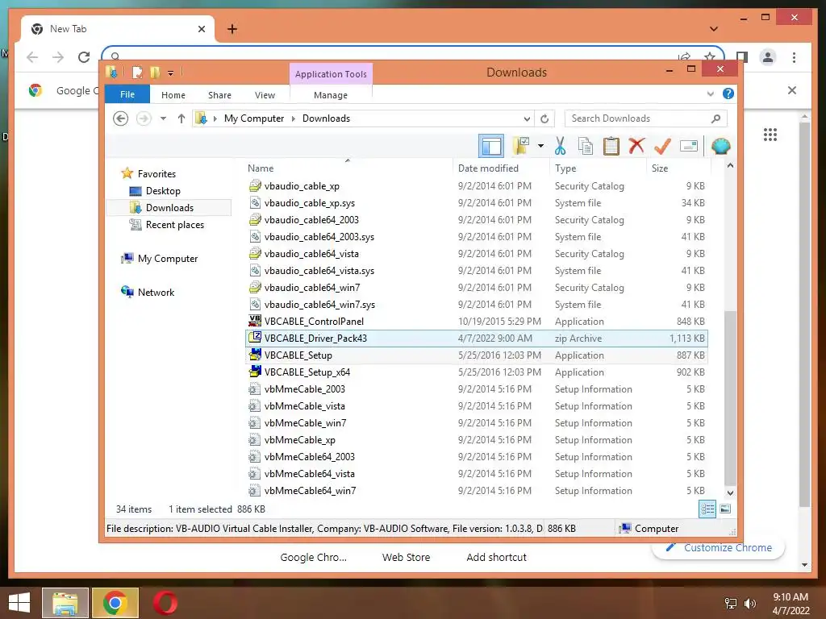This screenshot has height=619, width=826.
Task: Click the Add shortcut tile in Chrome
Action: tap(496, 557)
